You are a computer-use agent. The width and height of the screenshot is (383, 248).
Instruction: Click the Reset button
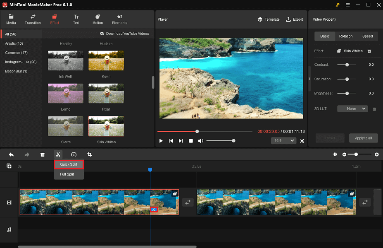(x=330, y=138)
